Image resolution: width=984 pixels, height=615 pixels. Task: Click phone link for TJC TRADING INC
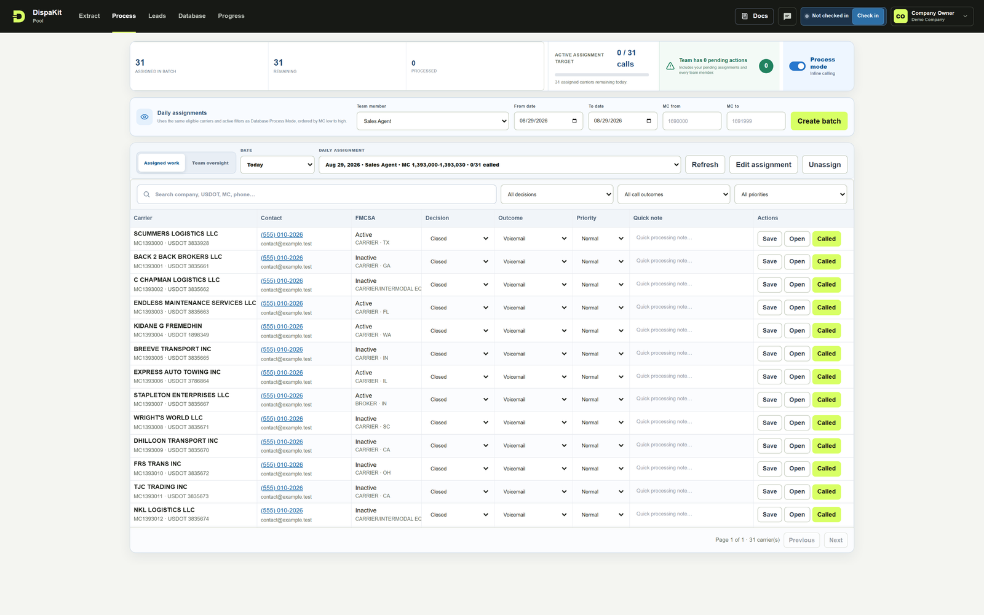[282, 488]
